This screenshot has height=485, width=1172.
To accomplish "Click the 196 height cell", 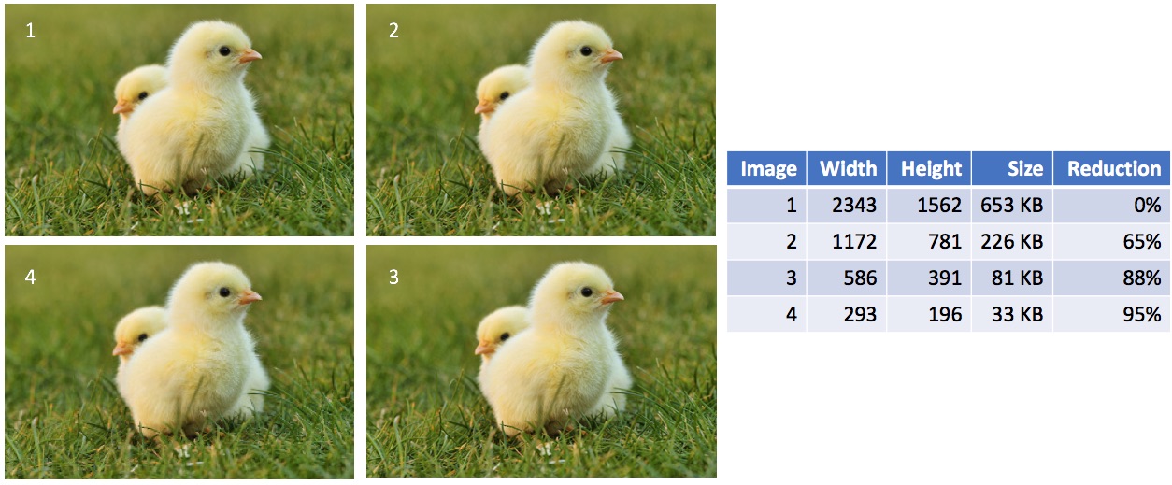I will [929, 314].
